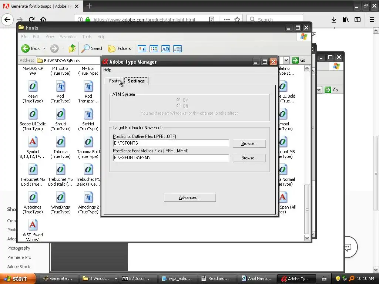Image resolution: width=379 pixels, height=284 pixels.
Task: Click the Fonts window scroll up arrow
Action: 307,68
